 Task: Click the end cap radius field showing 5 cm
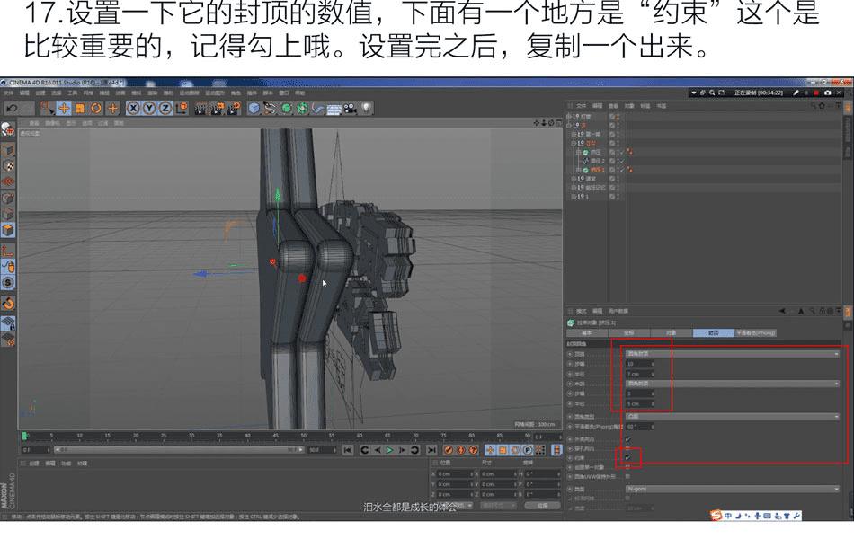(640, 403)
